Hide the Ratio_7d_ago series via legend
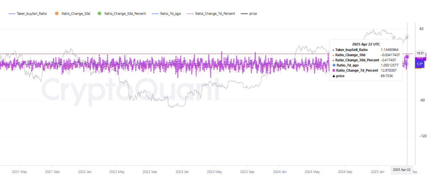Screen dimensions: 433x183 (170, 13)
